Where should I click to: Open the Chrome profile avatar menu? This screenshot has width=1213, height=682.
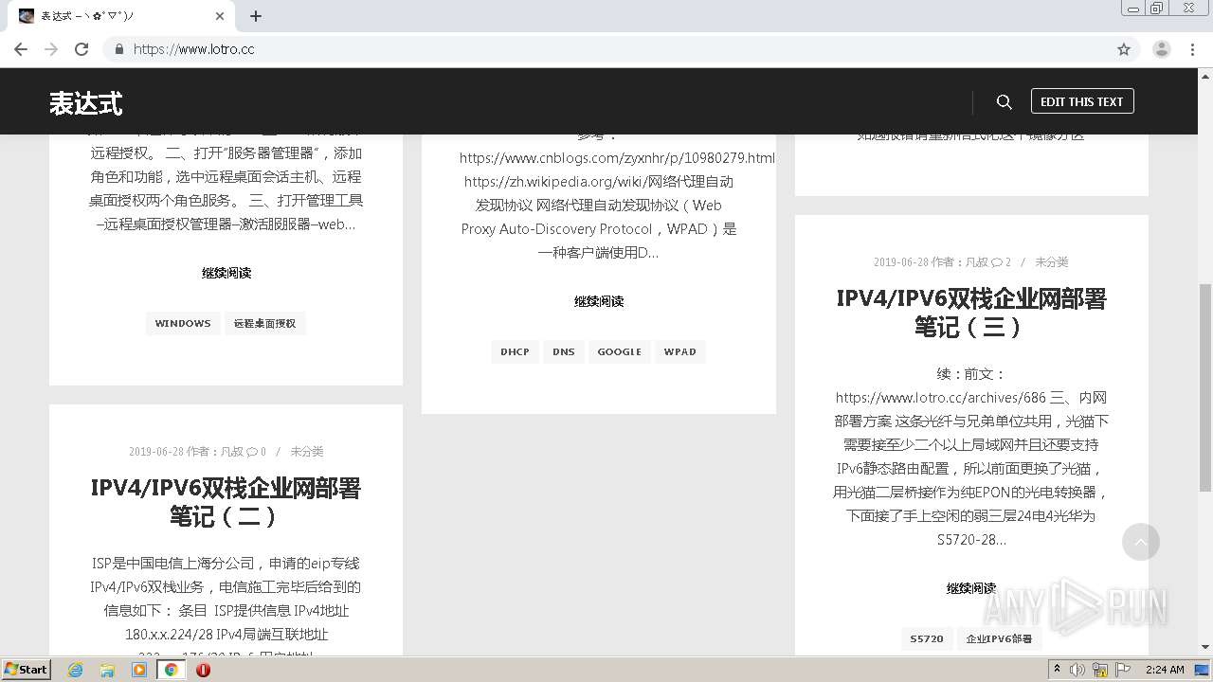[x=1162, y=49]
